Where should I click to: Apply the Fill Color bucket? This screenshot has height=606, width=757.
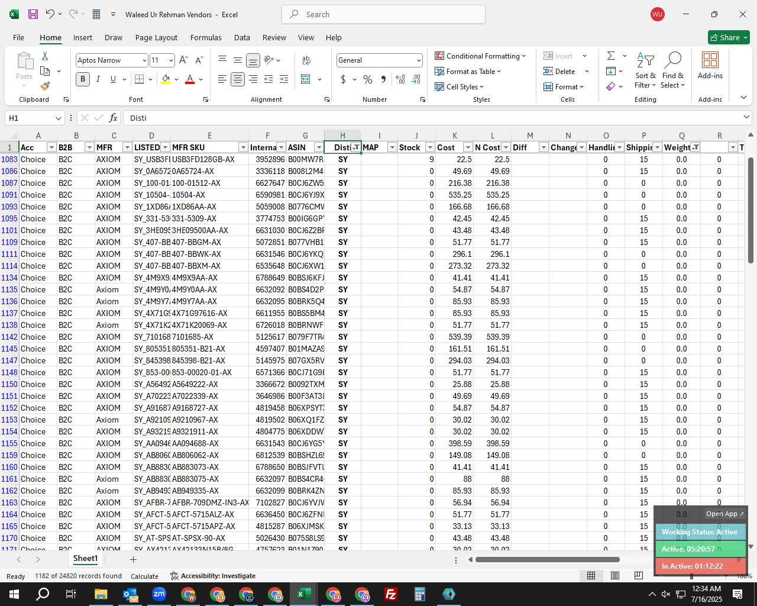pos(166,79)
